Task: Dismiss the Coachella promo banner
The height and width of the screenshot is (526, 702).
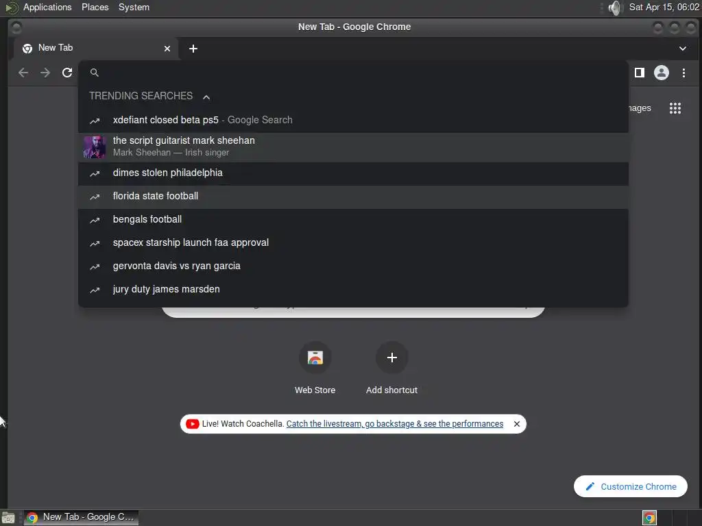Action: tap(517, 423)
